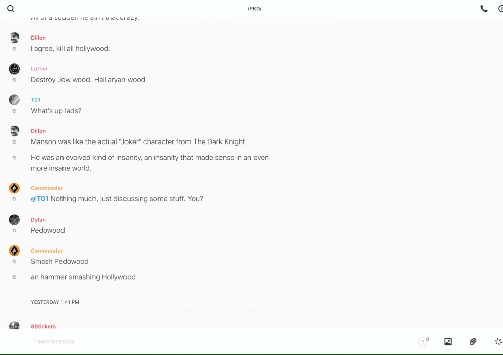503x355 pixels.
Task: Click the Yesterday 1:41 PM timestamp
Action: coord(55,302)
